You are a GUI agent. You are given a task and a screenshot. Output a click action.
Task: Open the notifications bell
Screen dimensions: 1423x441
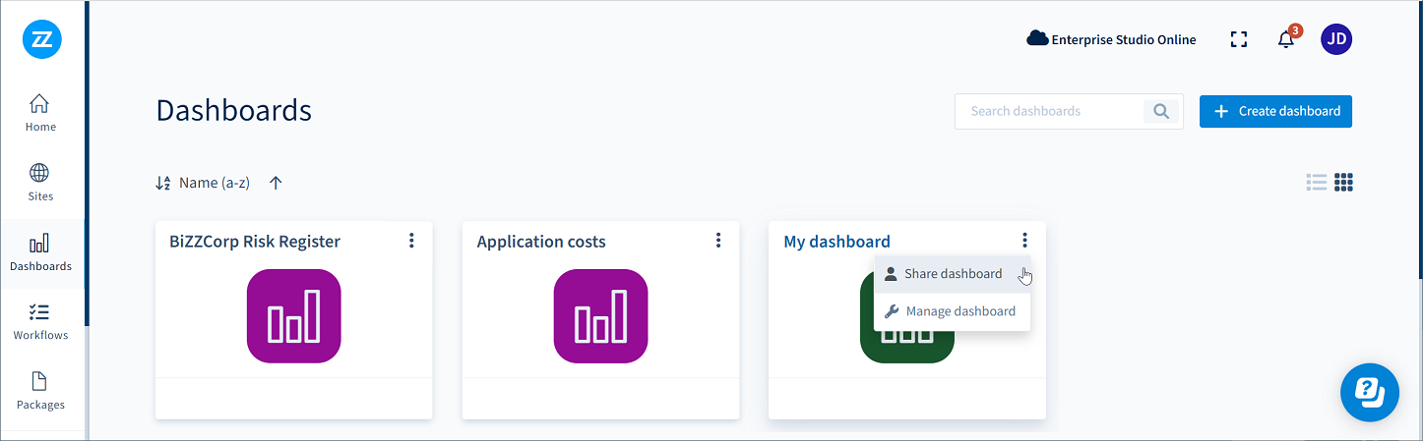(1285, 40)
